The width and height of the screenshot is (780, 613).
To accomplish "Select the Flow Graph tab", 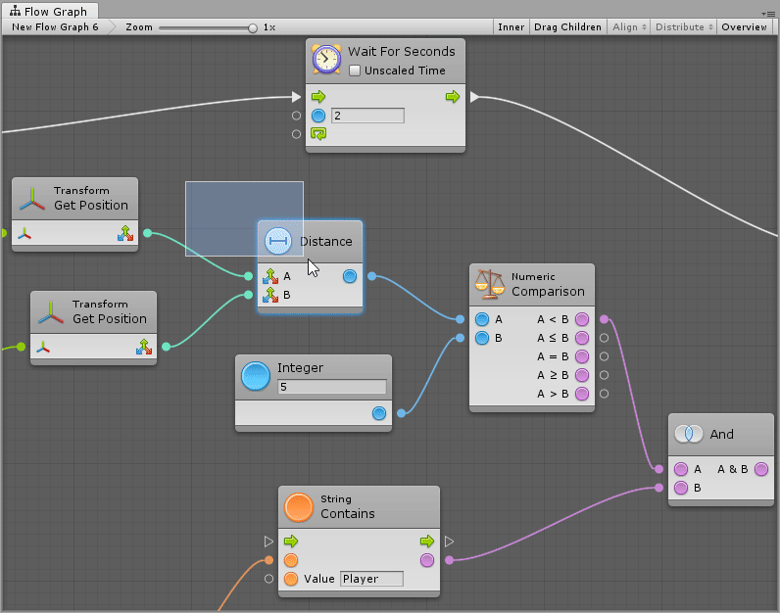I will tap(55, 12).
